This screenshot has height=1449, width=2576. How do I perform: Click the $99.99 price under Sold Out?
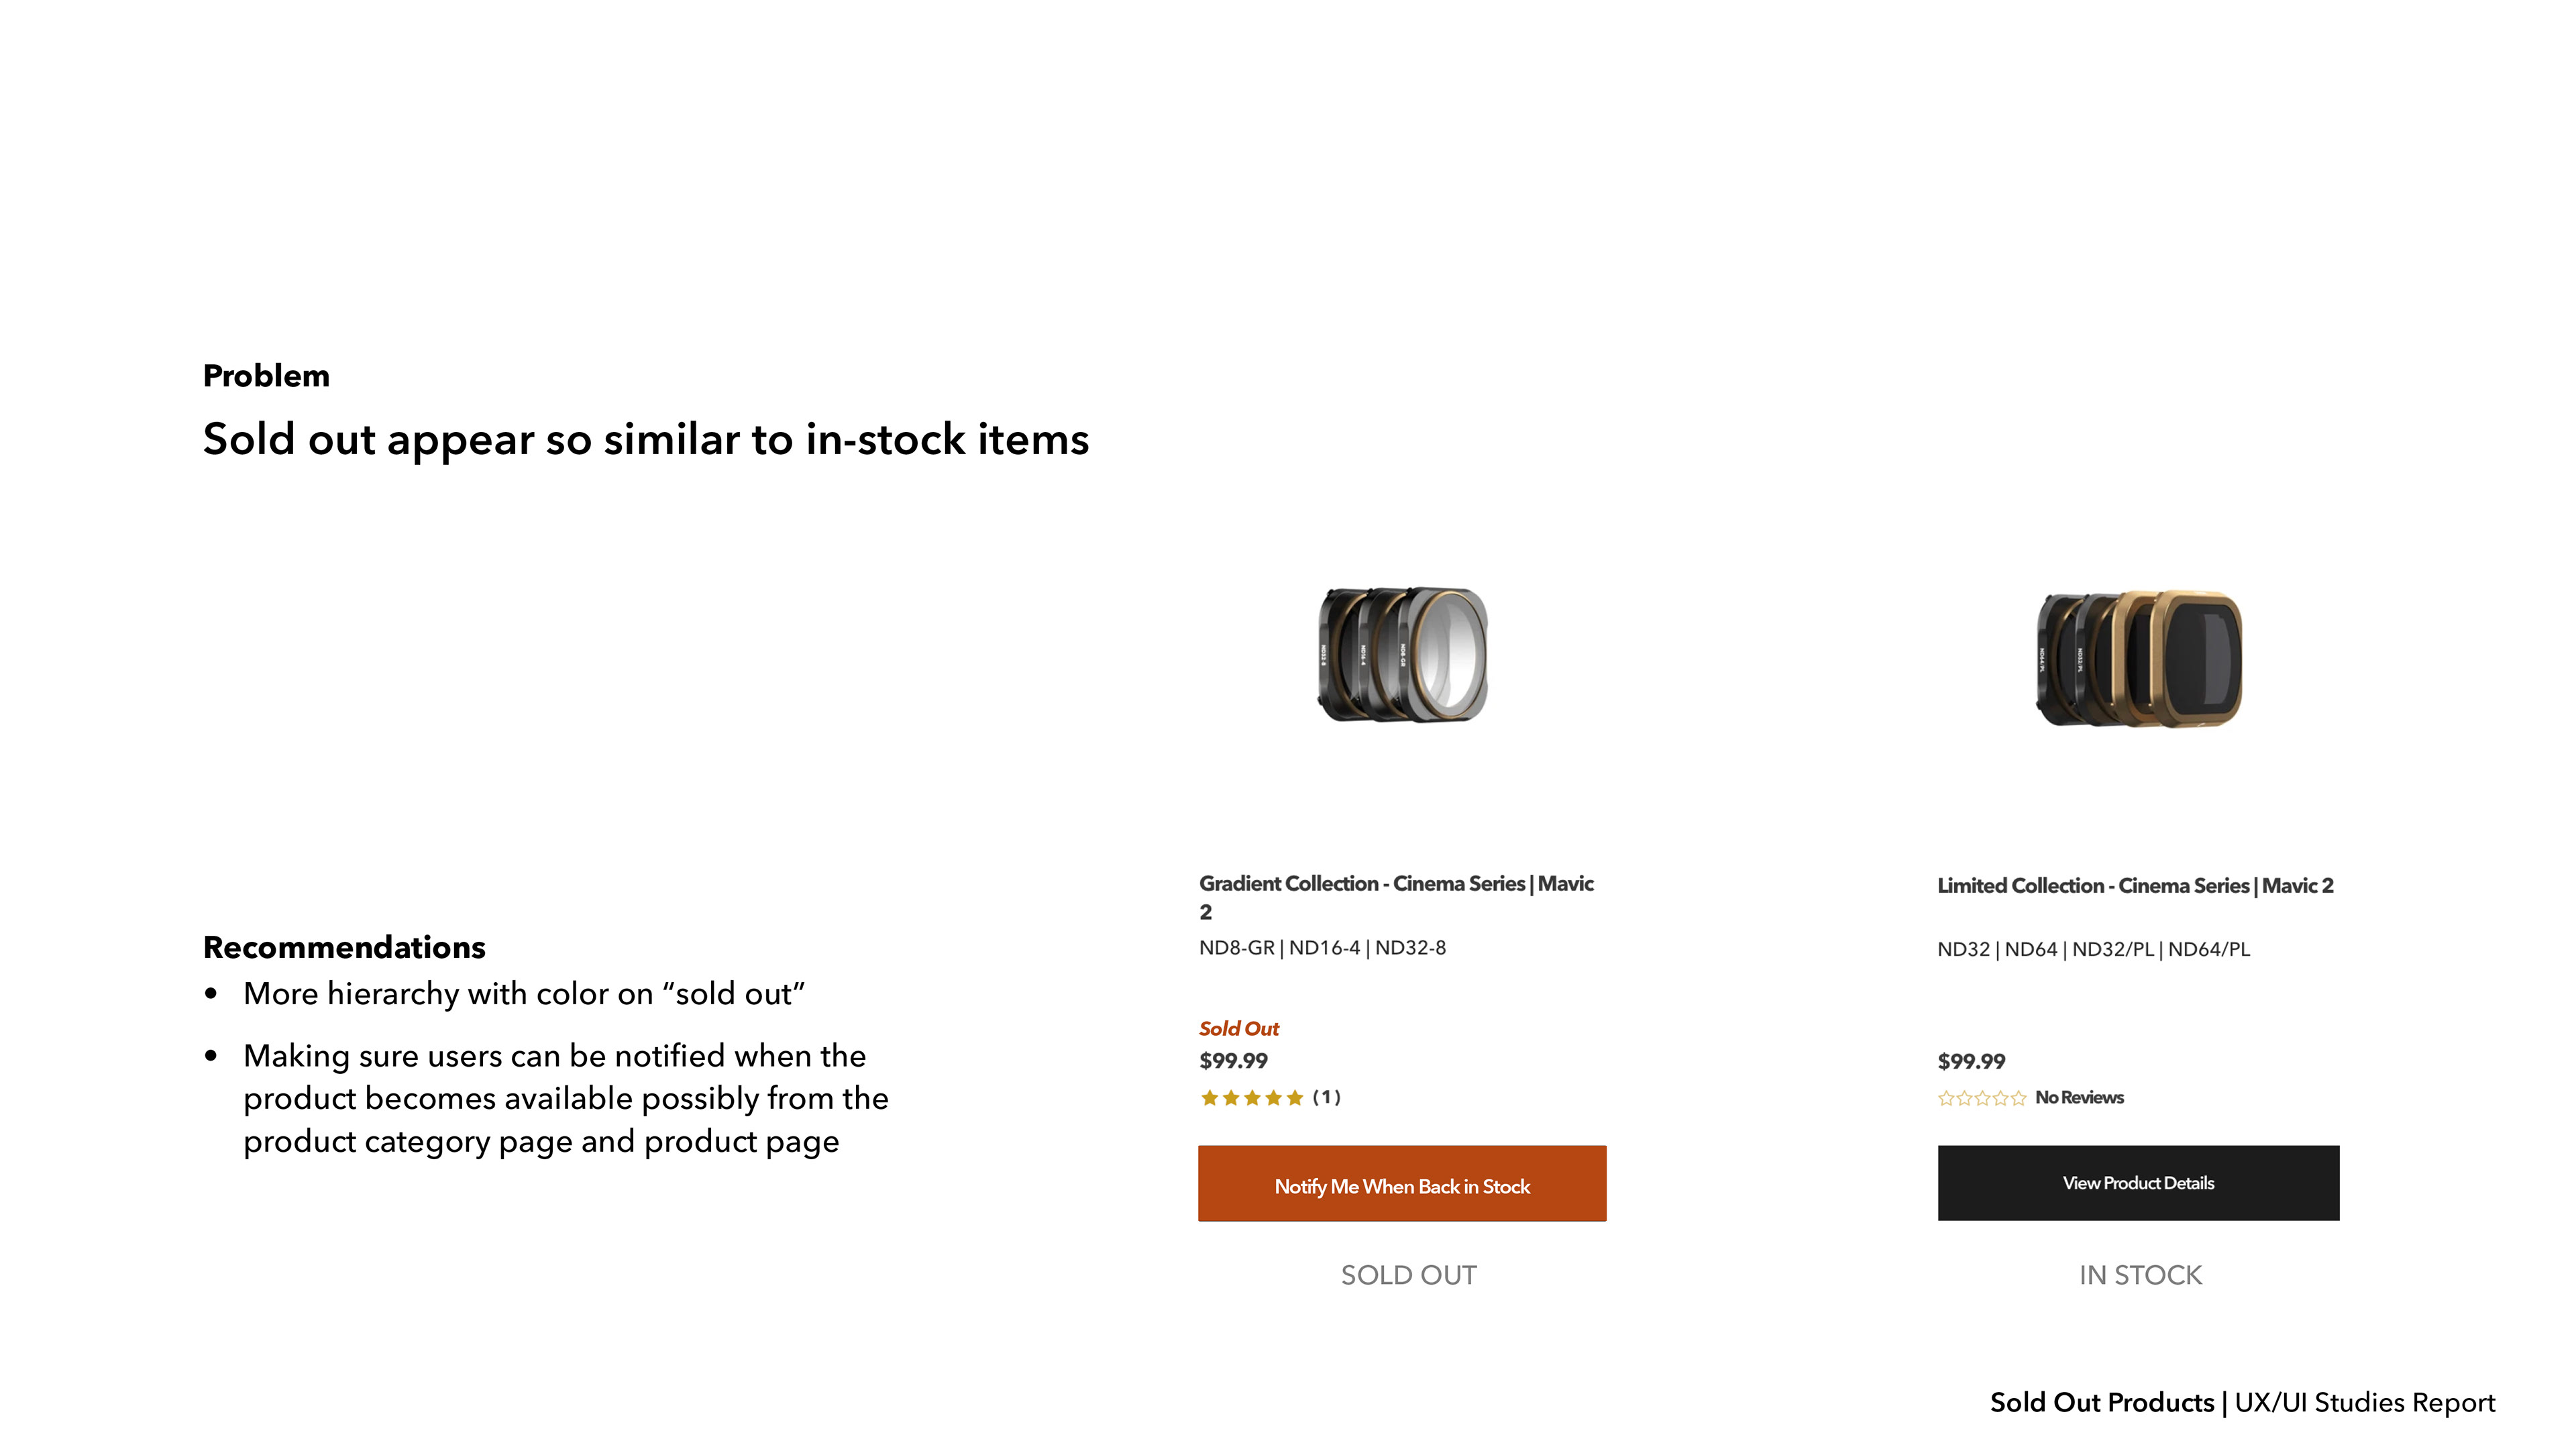1233,1060
